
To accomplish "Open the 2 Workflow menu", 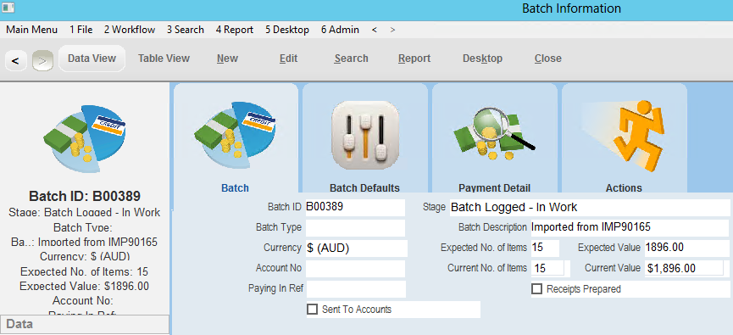I will coord(130,30).
